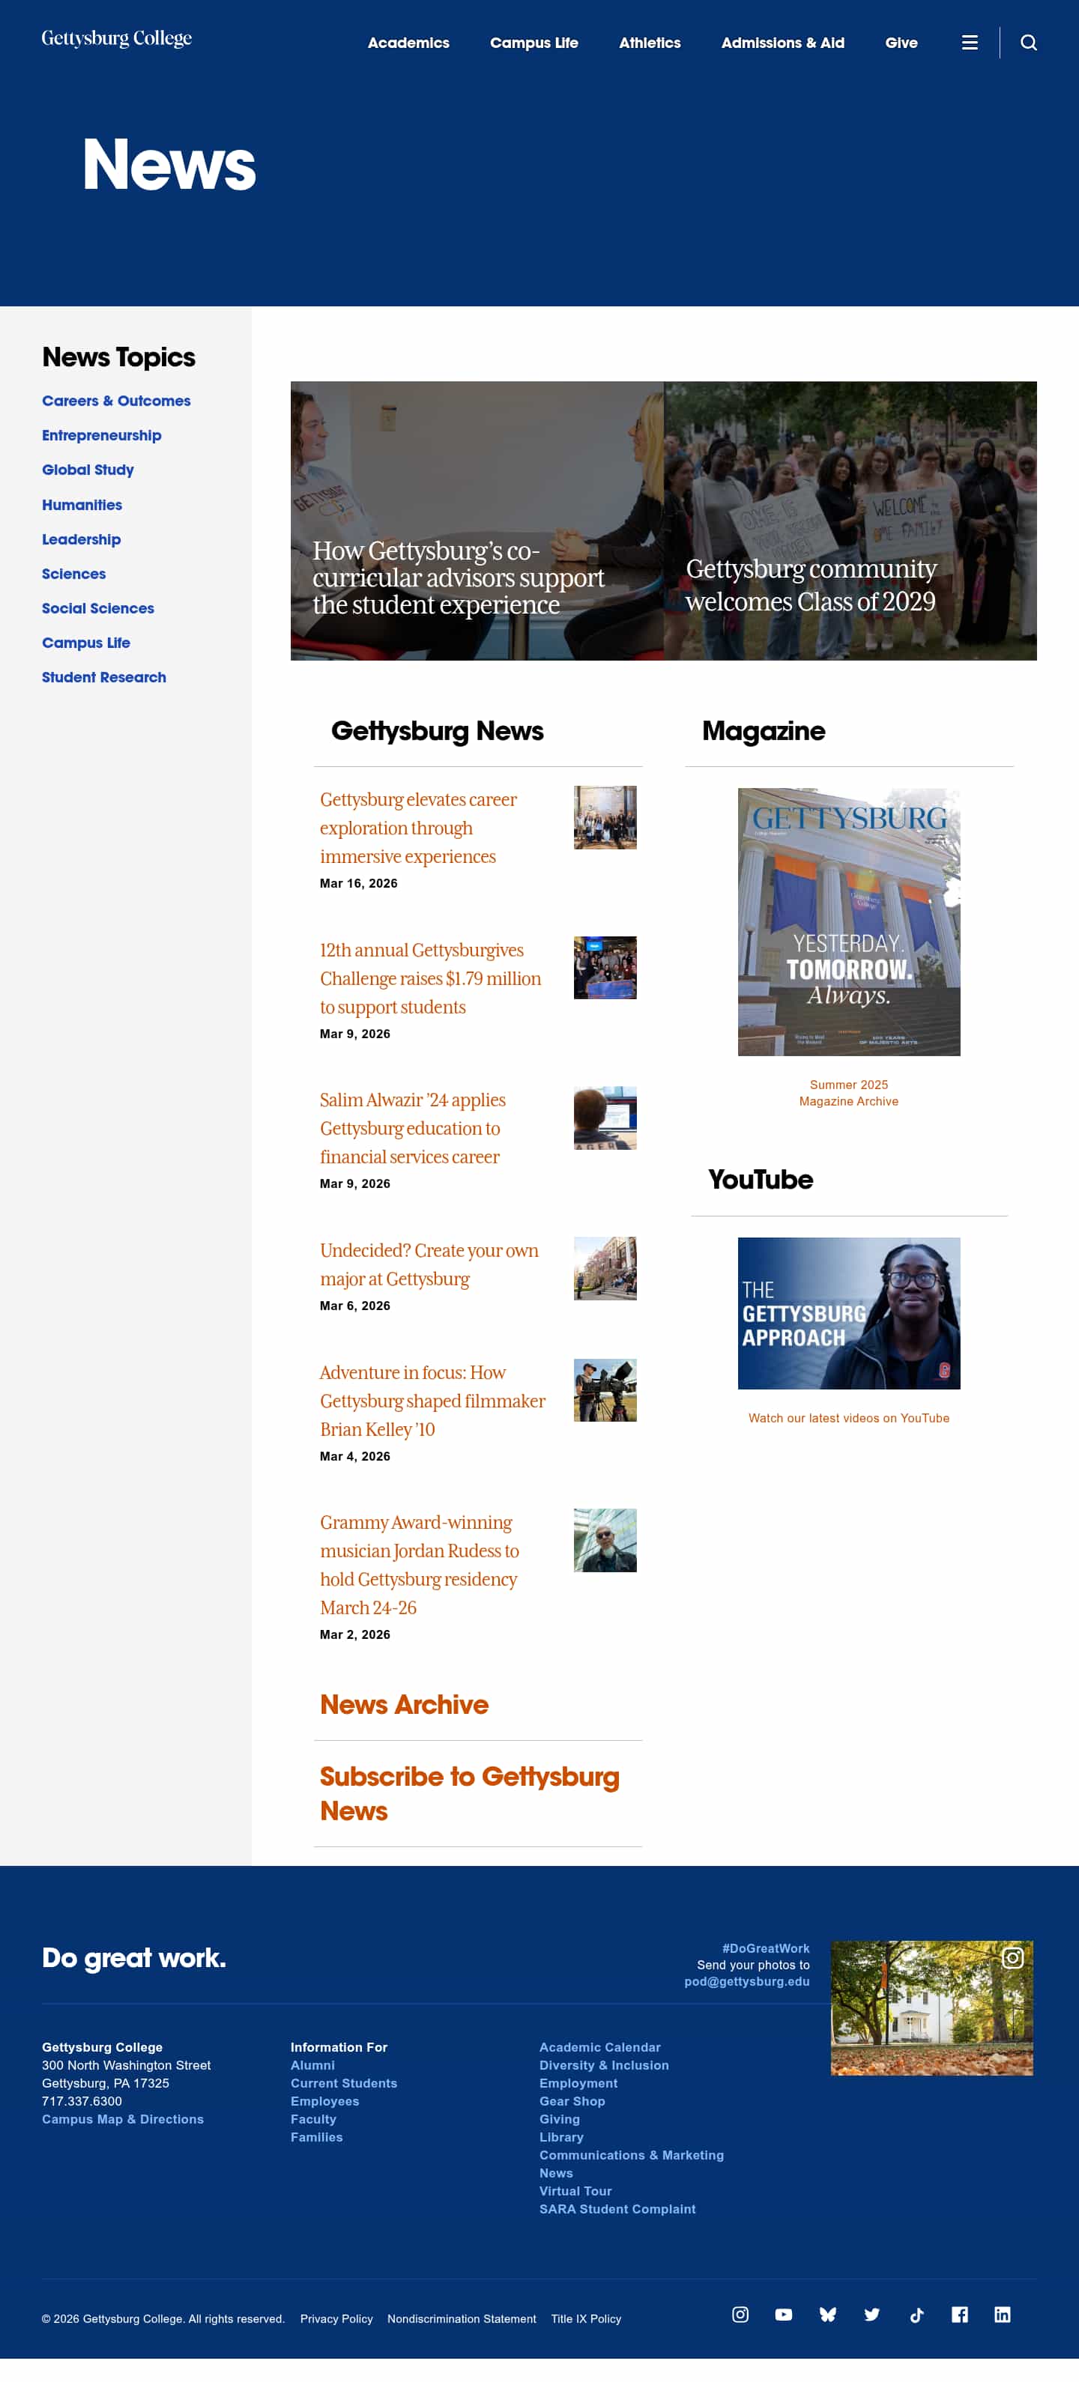Click thumbnail beside career exploration article
This screenshot has width=1079, height=2382.
(x=605, y=817)
